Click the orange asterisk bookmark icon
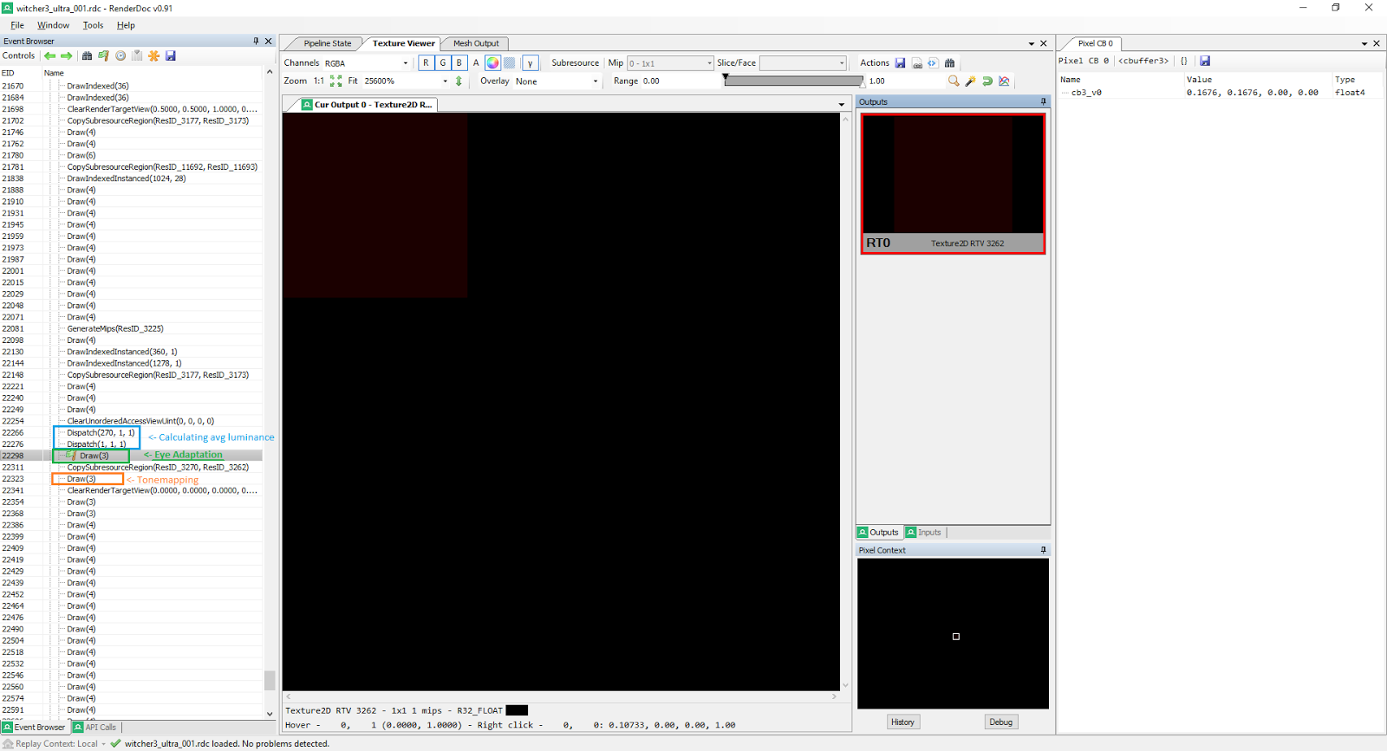 [x=154, y=55]
